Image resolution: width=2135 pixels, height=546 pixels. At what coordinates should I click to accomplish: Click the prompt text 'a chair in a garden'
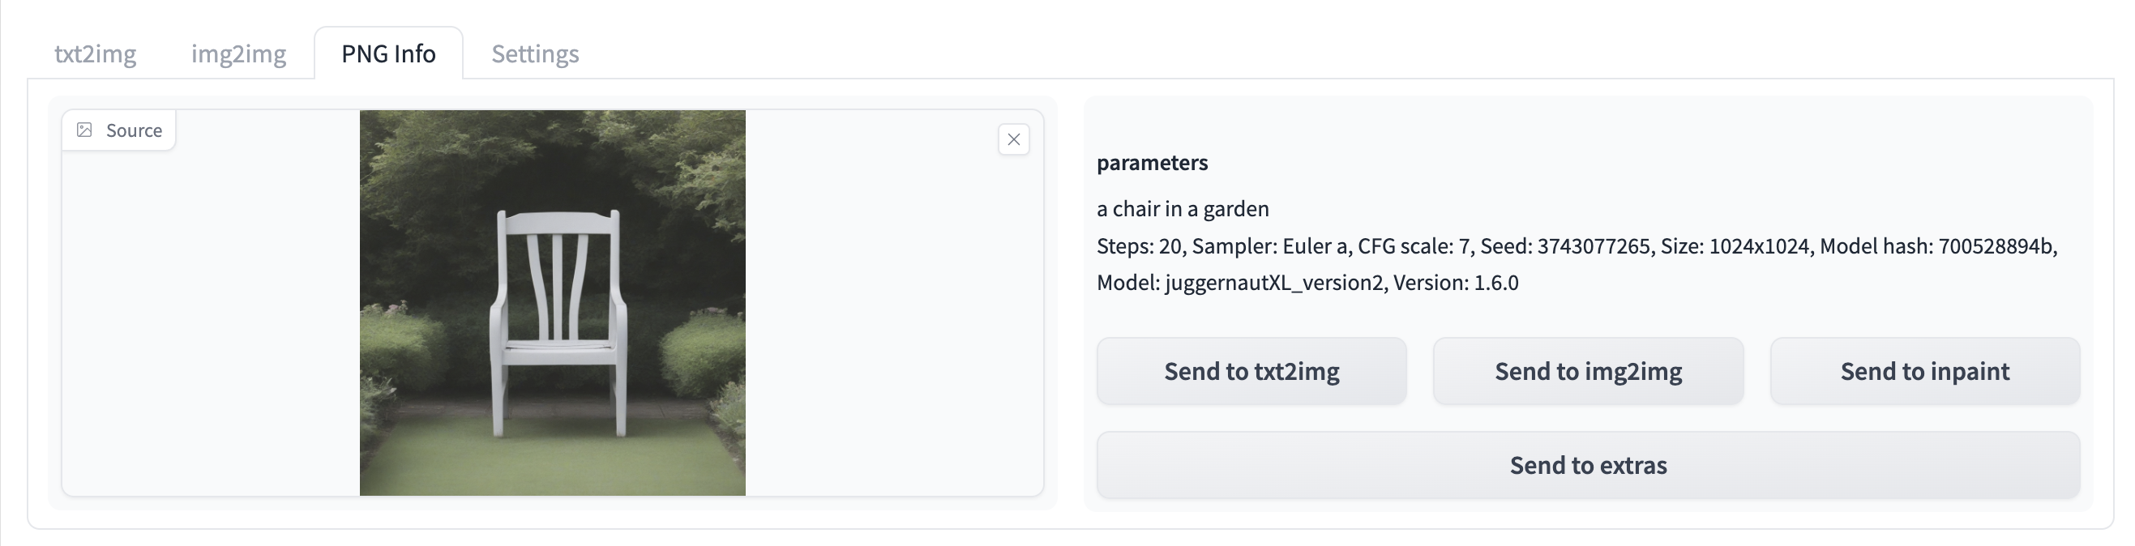click(1182, 209)
